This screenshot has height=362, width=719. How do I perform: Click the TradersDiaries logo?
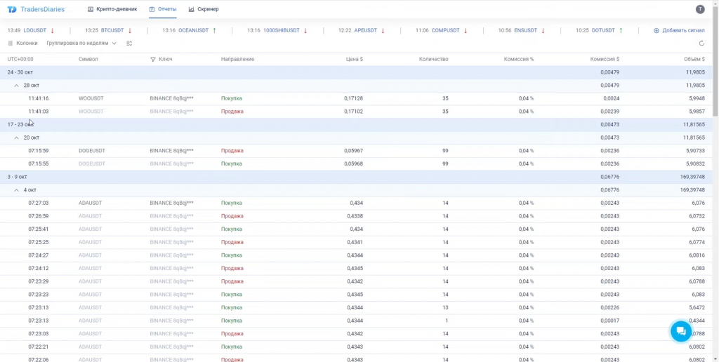(35, 9)
